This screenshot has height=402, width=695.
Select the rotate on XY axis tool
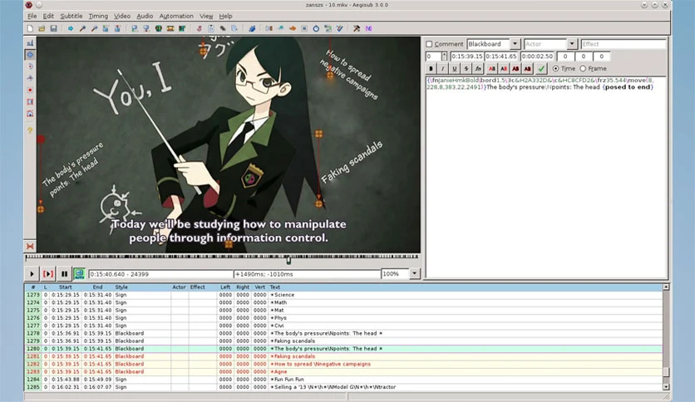tap(30, 78)
